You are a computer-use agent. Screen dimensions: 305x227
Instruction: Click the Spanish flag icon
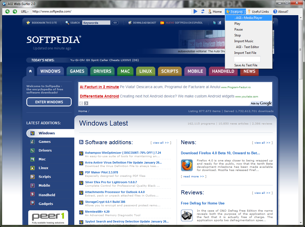(162, 23)
